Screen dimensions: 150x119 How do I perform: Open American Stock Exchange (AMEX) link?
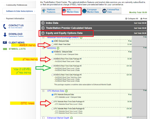[x=63, y=37]
